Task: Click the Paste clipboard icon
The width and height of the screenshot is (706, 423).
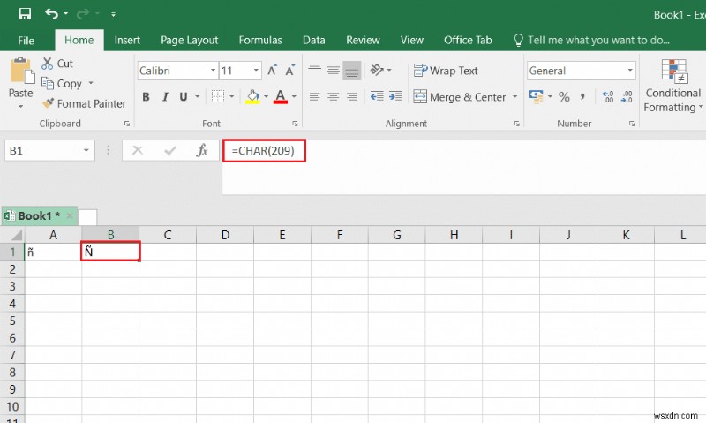Action: pos(21,71)
